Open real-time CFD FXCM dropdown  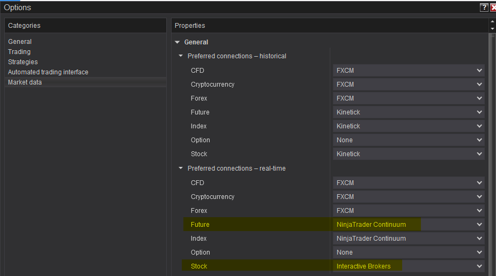click(409, 182)
